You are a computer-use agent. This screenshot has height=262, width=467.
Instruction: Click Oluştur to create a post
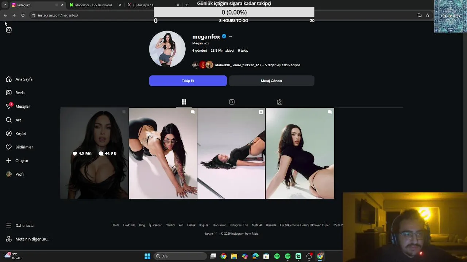pos(17,161)
